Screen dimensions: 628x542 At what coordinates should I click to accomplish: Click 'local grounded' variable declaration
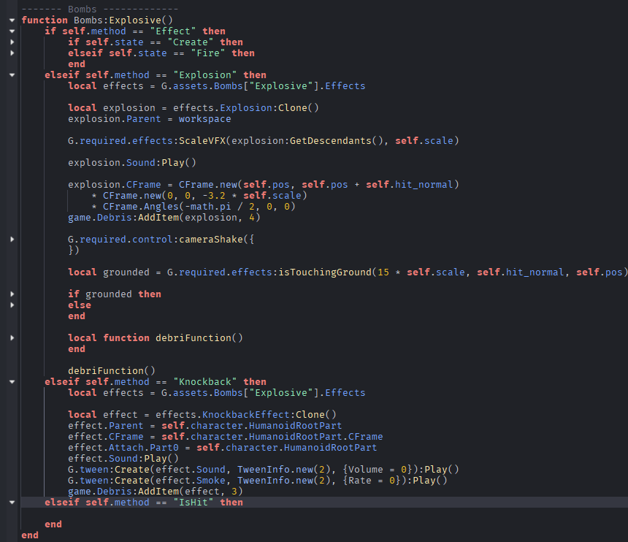109,272
